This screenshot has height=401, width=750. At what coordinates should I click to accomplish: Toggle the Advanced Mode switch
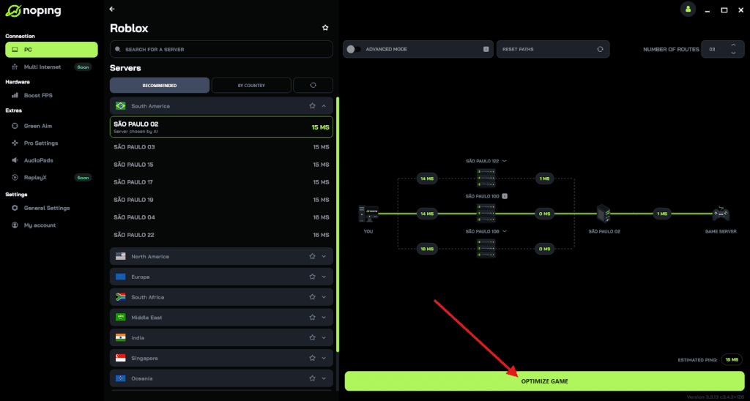click(x=354, y=49)
